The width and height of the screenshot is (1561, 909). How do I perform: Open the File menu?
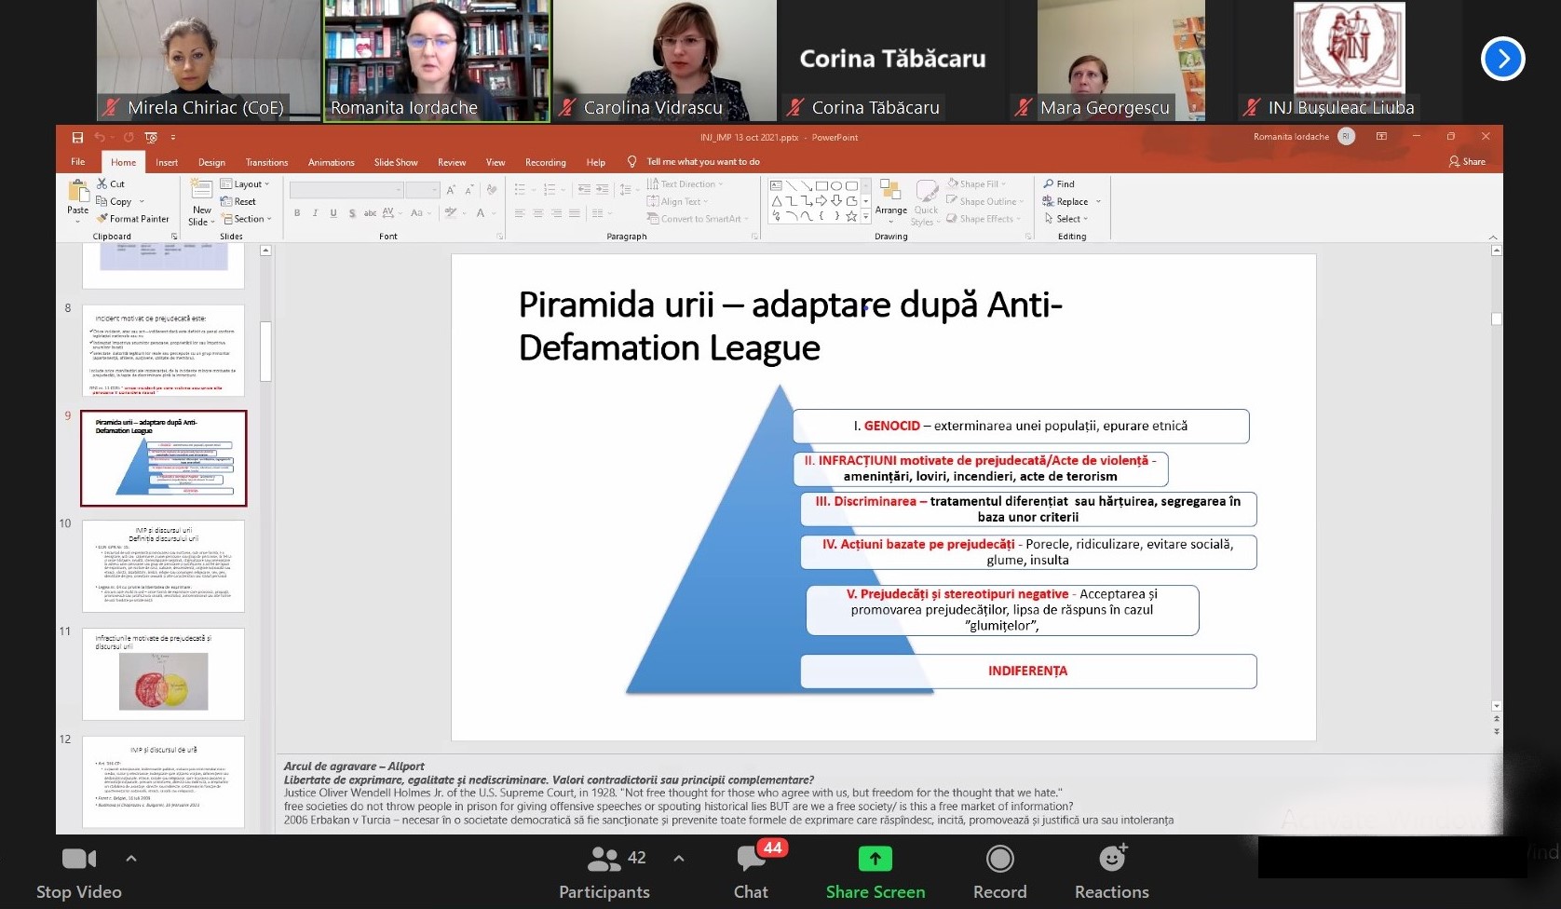pyautogui.click(x=78, y=162)
